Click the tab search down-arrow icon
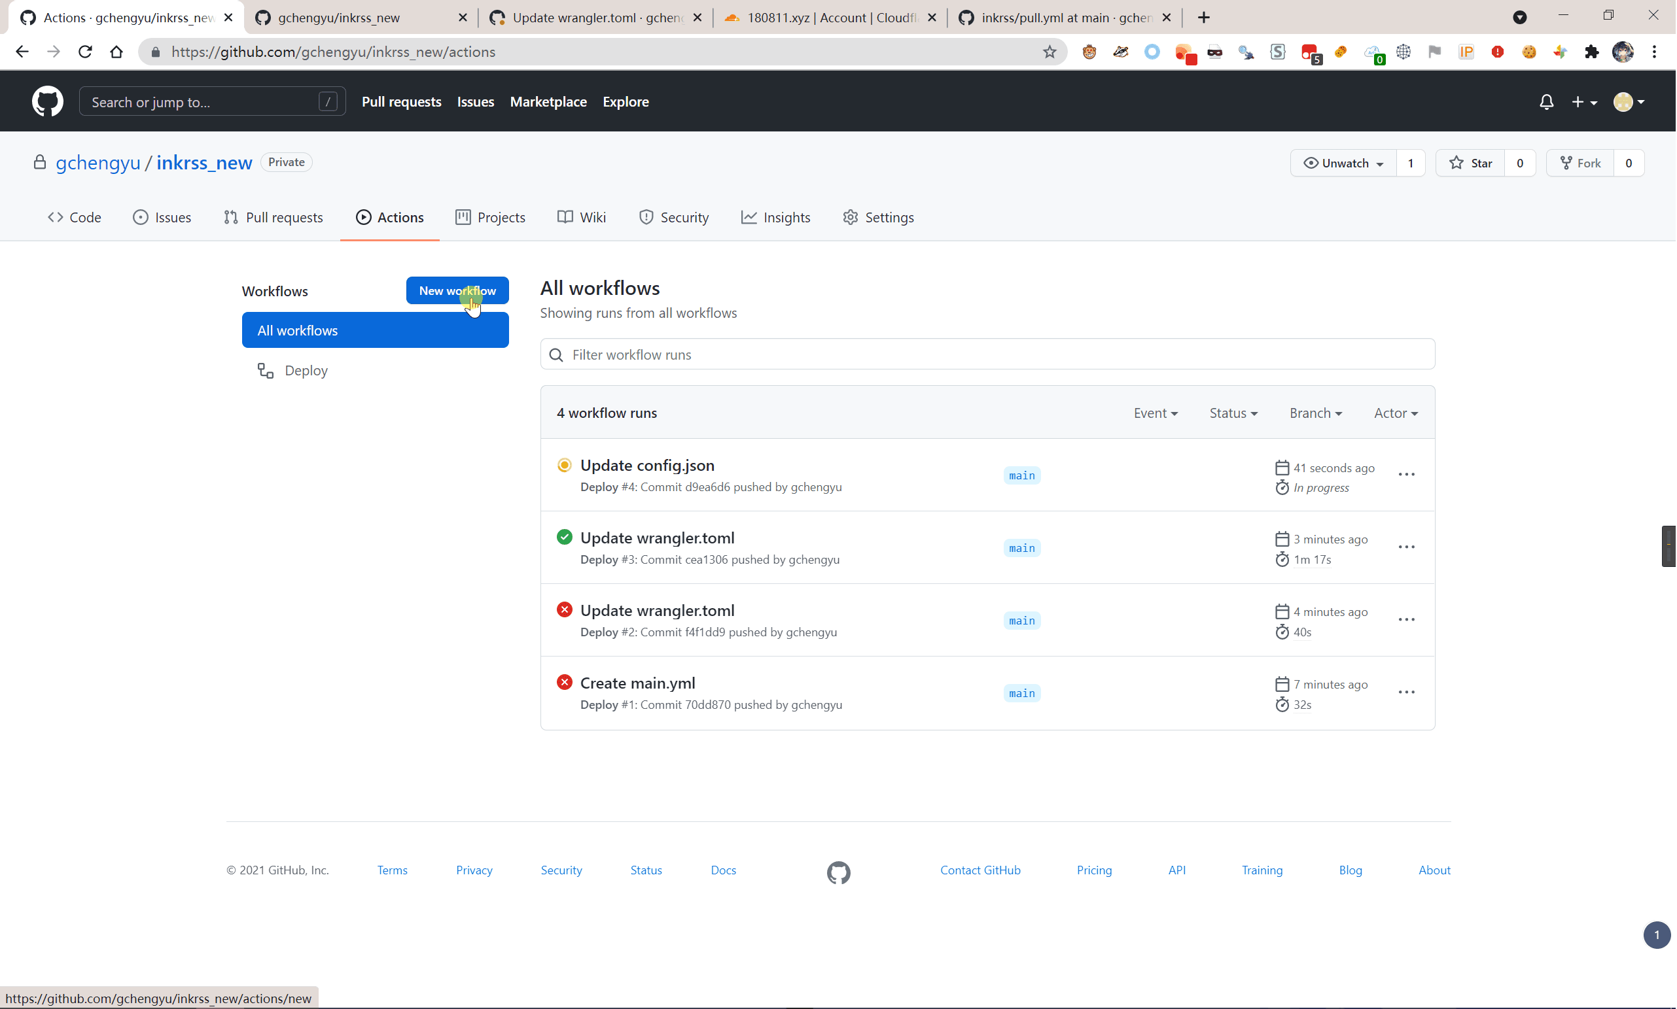 1519,18
